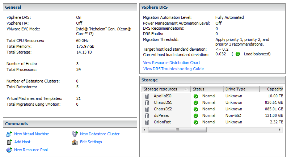Click the 885.01 GB capacity cell

[x=274, y=109]
